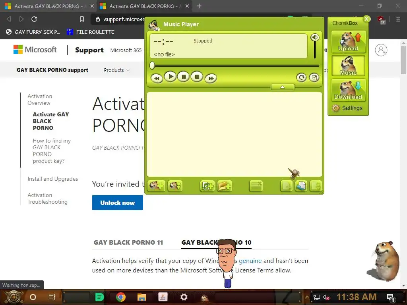
Task: Switch to the first browser tab
Action: click(x=48, y=6)
